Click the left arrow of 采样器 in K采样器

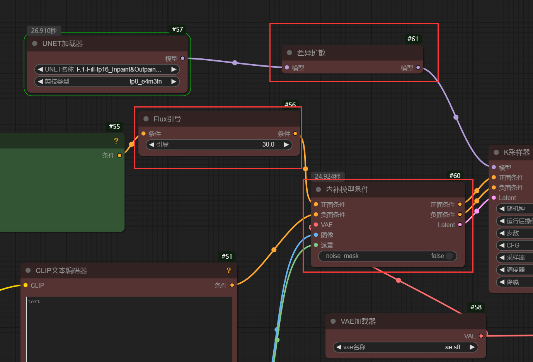502,258
